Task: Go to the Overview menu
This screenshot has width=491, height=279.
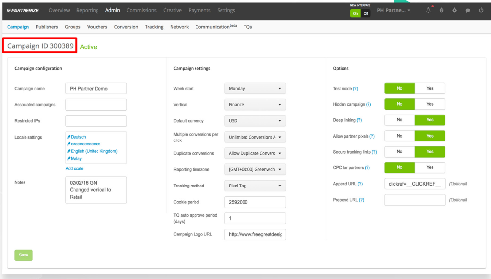Action: [x=59, y=10]
